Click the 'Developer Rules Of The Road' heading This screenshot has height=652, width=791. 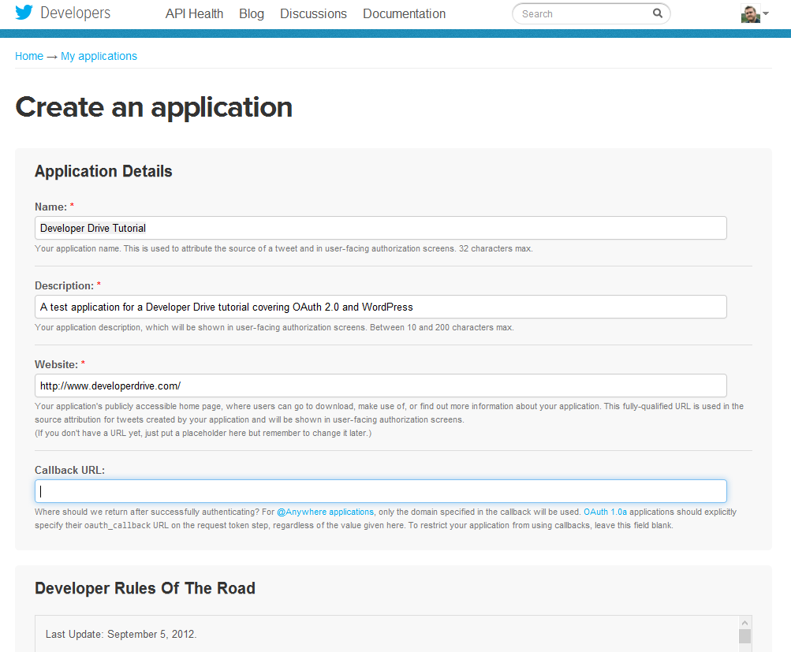point(145,588)
